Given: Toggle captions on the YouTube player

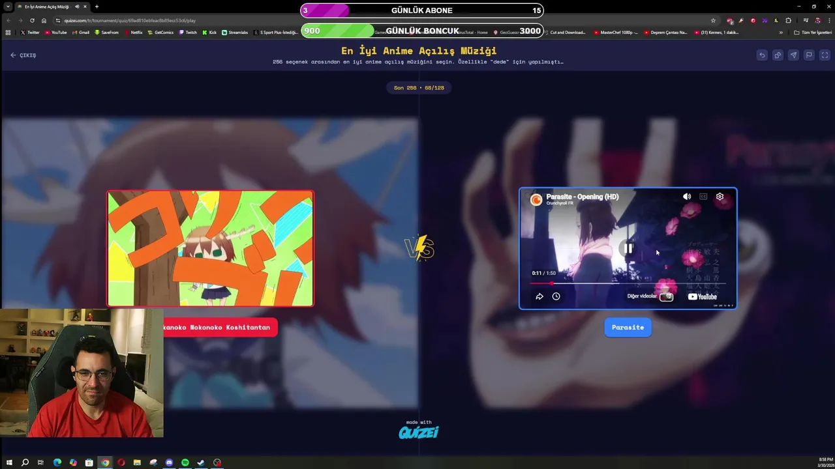Looking at the screenshot, I should [x=703, y=197].
